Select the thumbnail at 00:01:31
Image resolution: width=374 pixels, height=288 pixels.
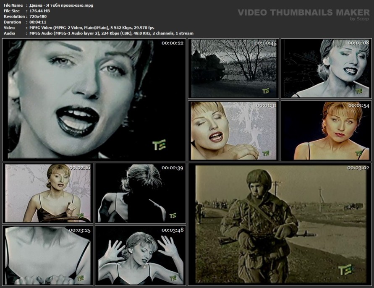click(233, 131)
